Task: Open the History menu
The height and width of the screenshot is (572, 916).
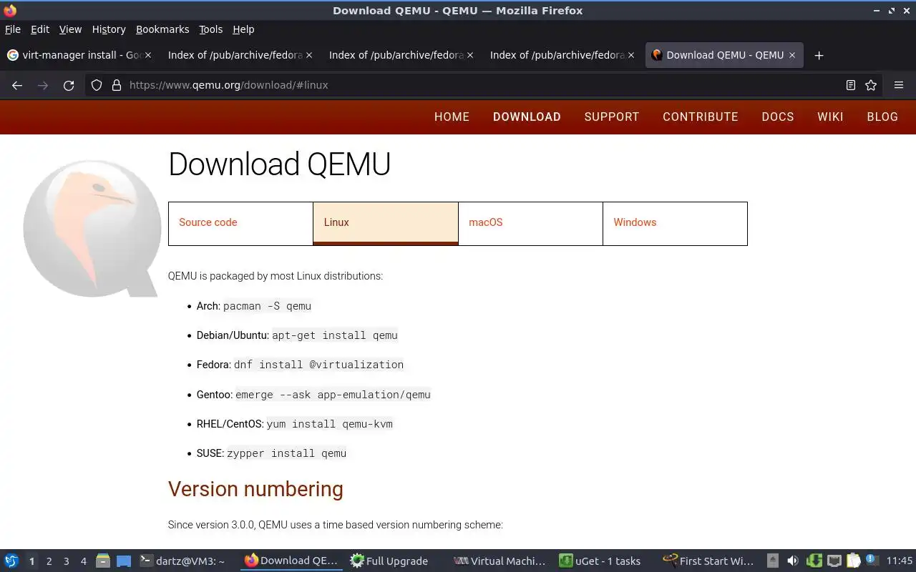Action: click(109, 29)
